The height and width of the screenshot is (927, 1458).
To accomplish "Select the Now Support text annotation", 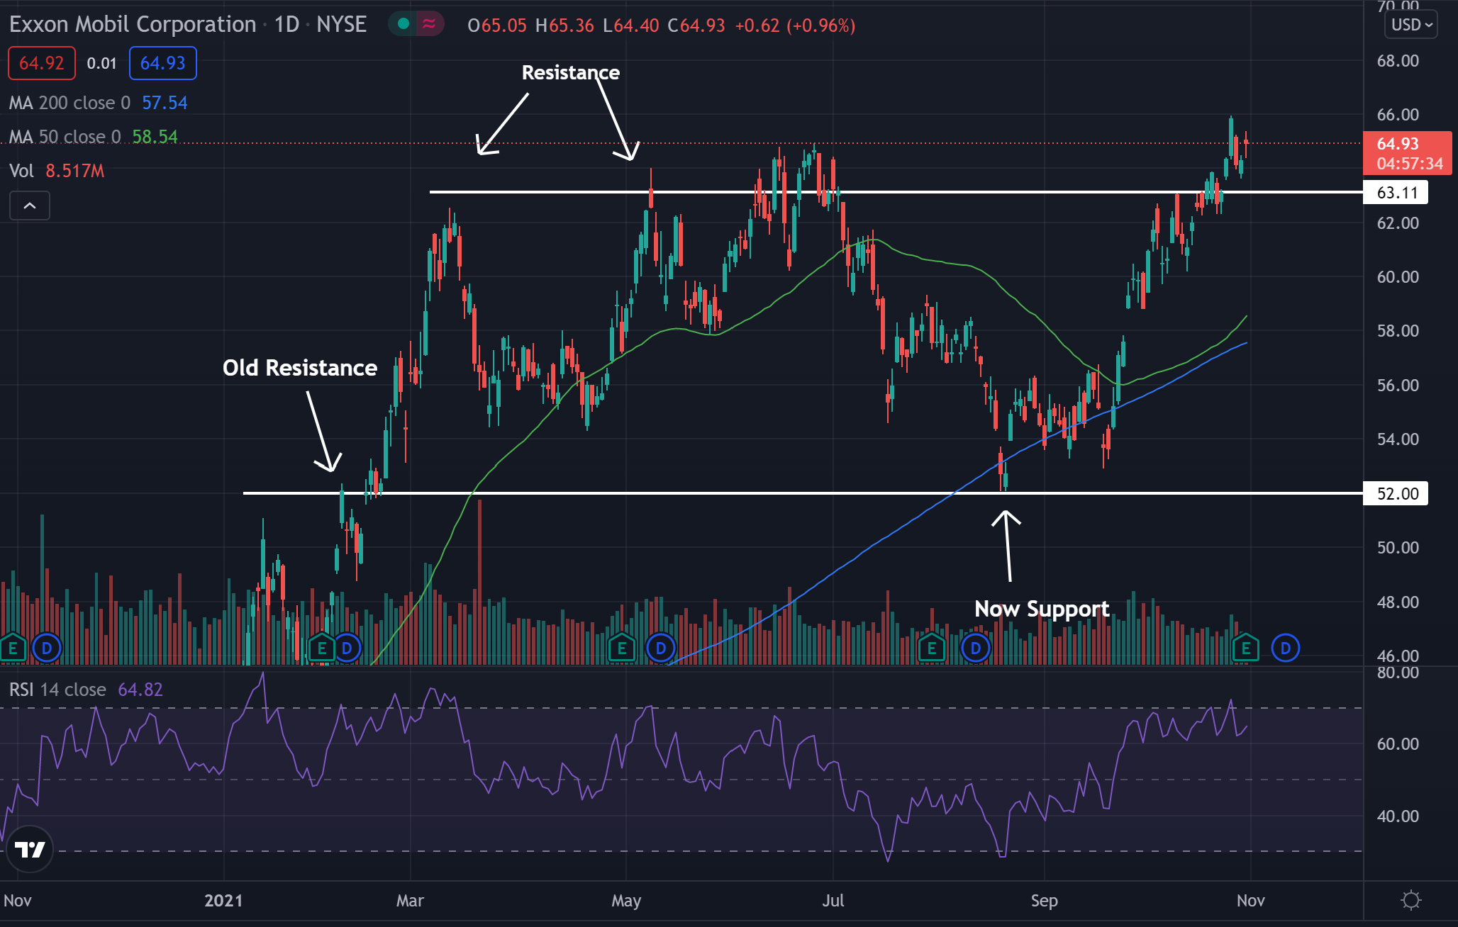I will [1042, 609].
